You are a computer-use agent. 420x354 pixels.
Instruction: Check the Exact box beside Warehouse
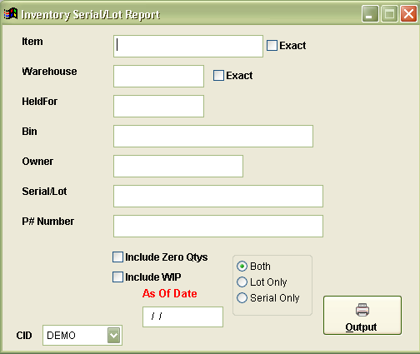[x=218, y=76]
